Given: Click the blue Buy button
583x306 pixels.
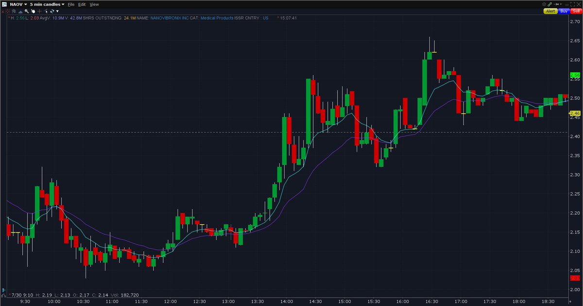Looking at the screenshot, I should [564, 11].
